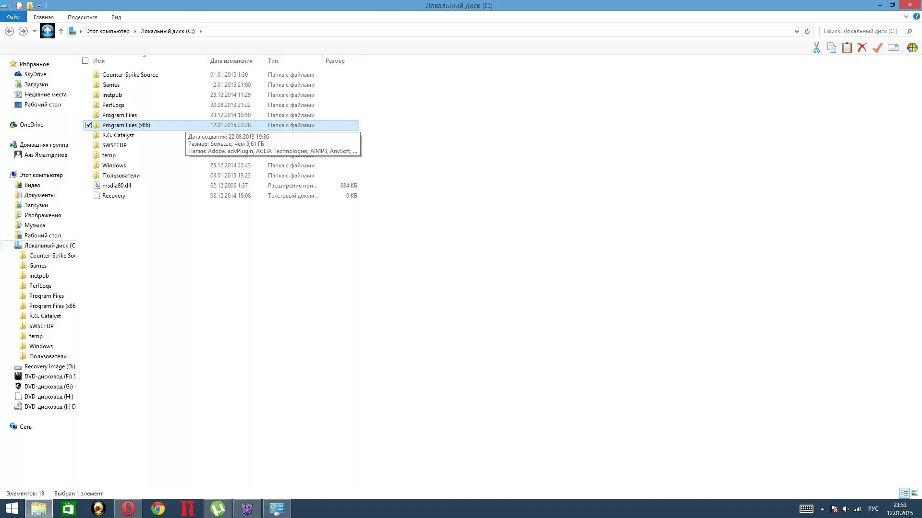Toggle the header checkbox to select all

(85, 61)
